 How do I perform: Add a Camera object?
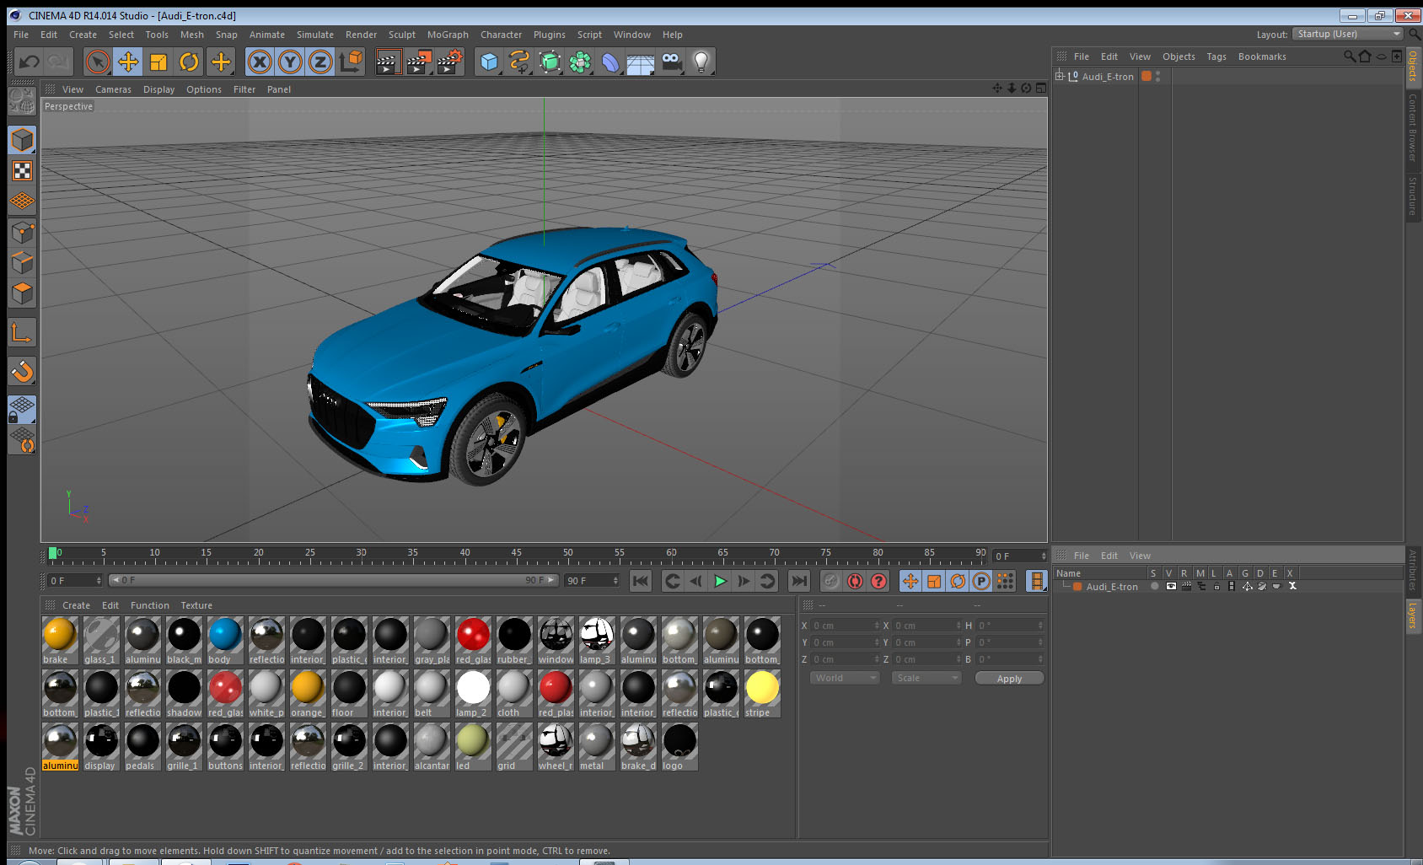point(671,62)
